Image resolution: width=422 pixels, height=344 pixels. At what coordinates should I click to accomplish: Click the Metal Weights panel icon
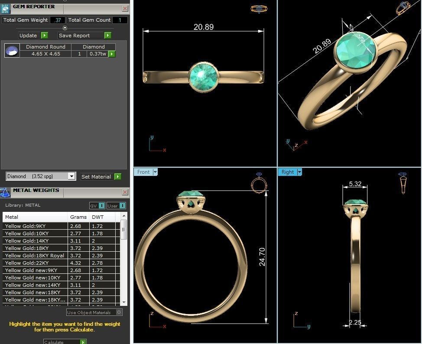click(x=5, y=192)
